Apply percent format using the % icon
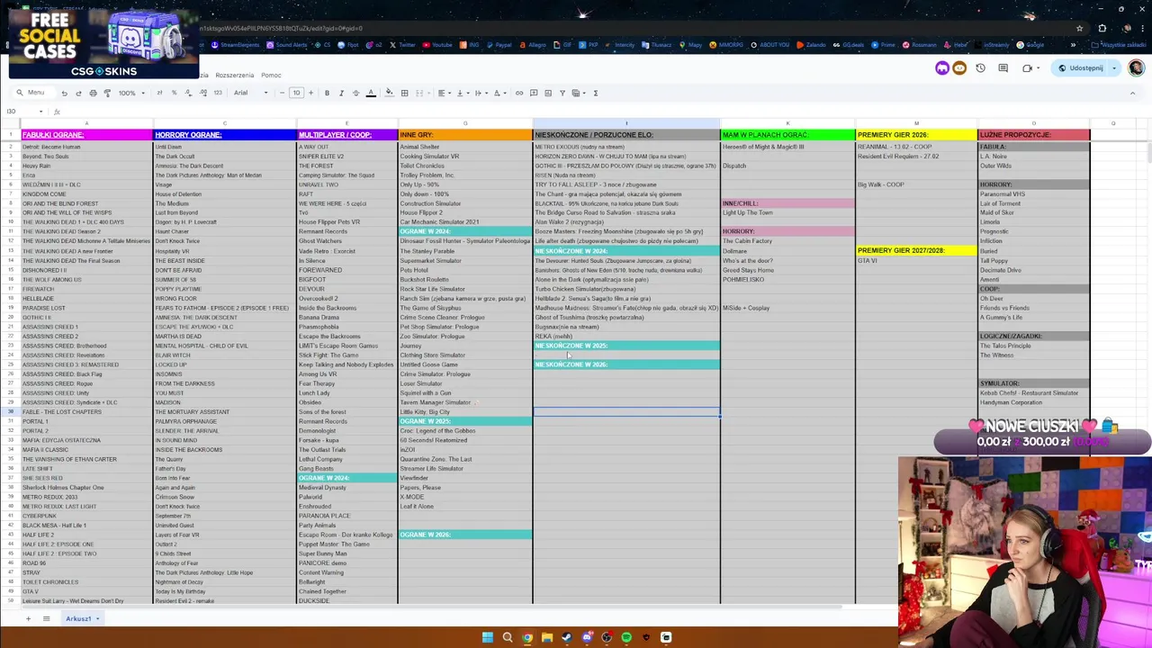 click(174, 93)
